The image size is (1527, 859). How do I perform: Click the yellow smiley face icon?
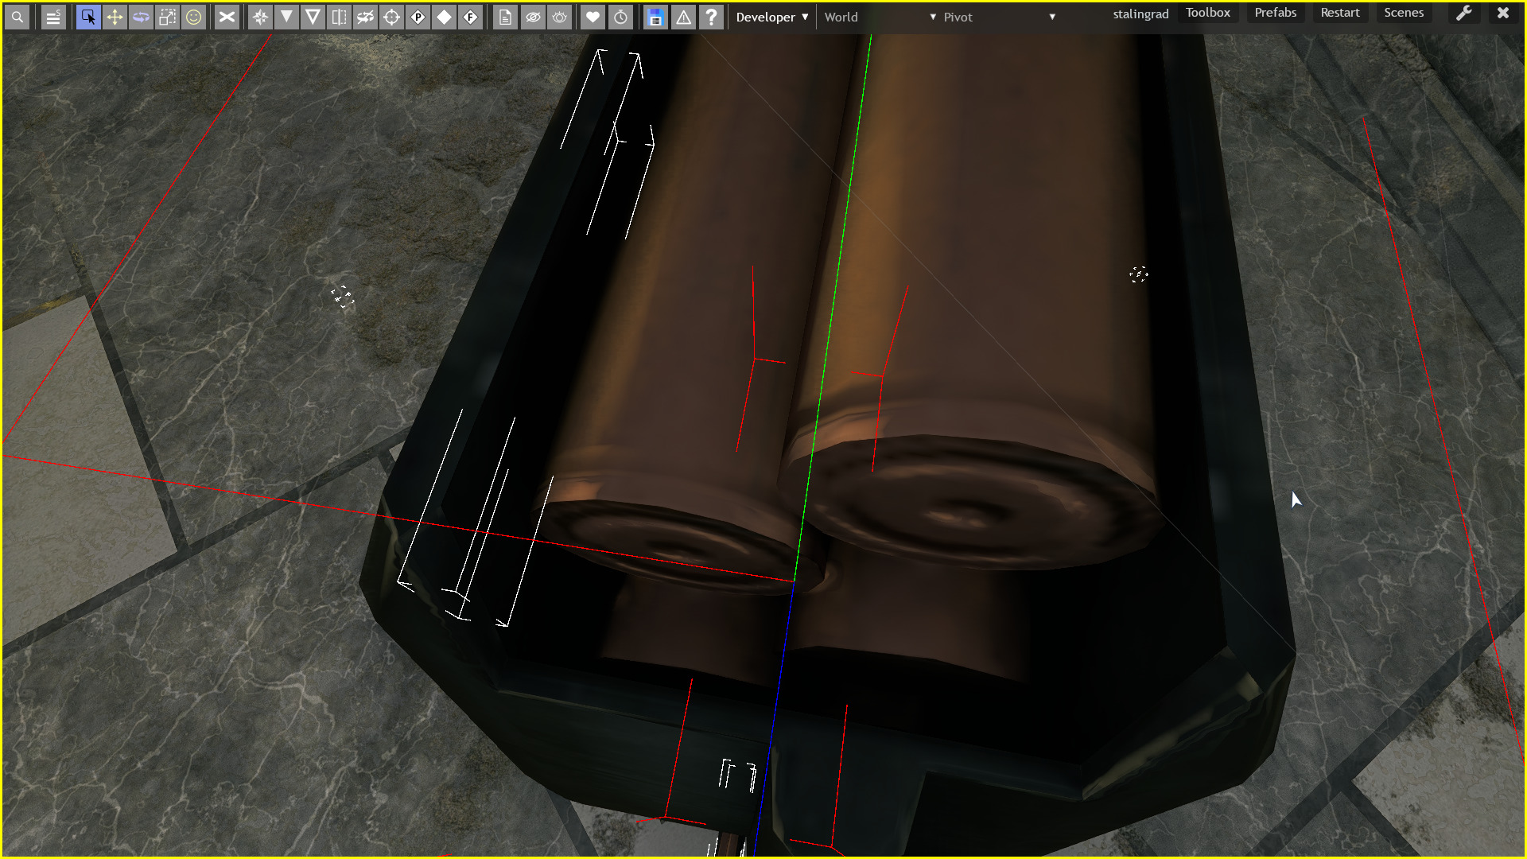tap(193, 17)
